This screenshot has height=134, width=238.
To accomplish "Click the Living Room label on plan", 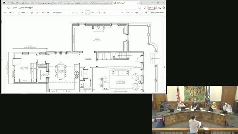I will pos(120,82).
